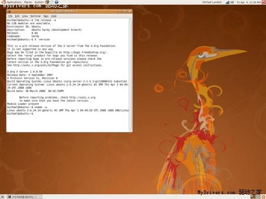This screenshot has height=199, width=266.
Task: Open the File menu in terminal
Action: [10, 16]
